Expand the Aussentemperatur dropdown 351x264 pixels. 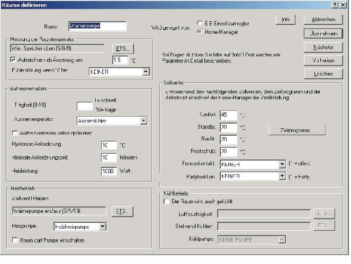click(x=143, y=121)
